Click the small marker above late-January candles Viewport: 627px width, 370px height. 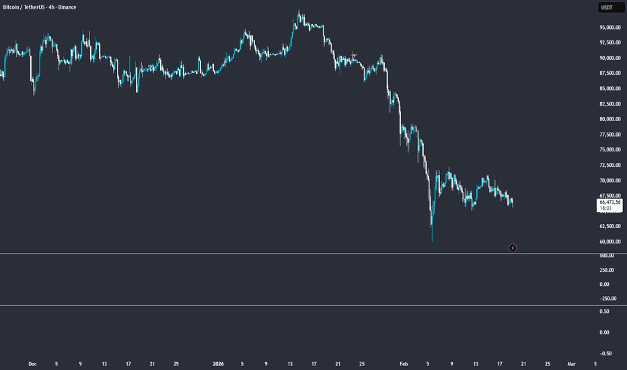[355, 55]
